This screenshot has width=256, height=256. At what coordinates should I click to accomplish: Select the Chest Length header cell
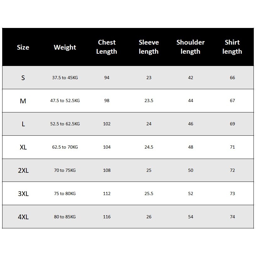(x=106, y=47)
